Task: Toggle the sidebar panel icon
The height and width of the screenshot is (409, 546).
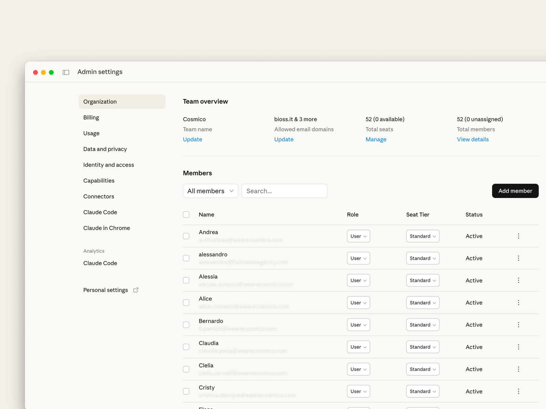Action: tap(66, 72)
